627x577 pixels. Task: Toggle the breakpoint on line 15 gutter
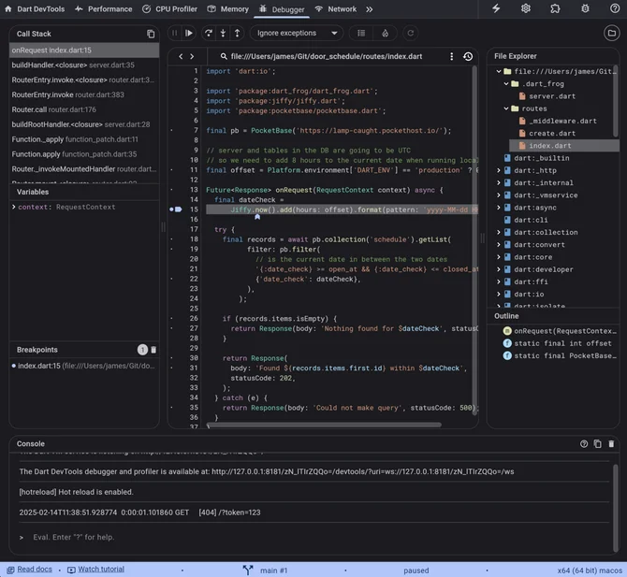(x=171, y=209)
